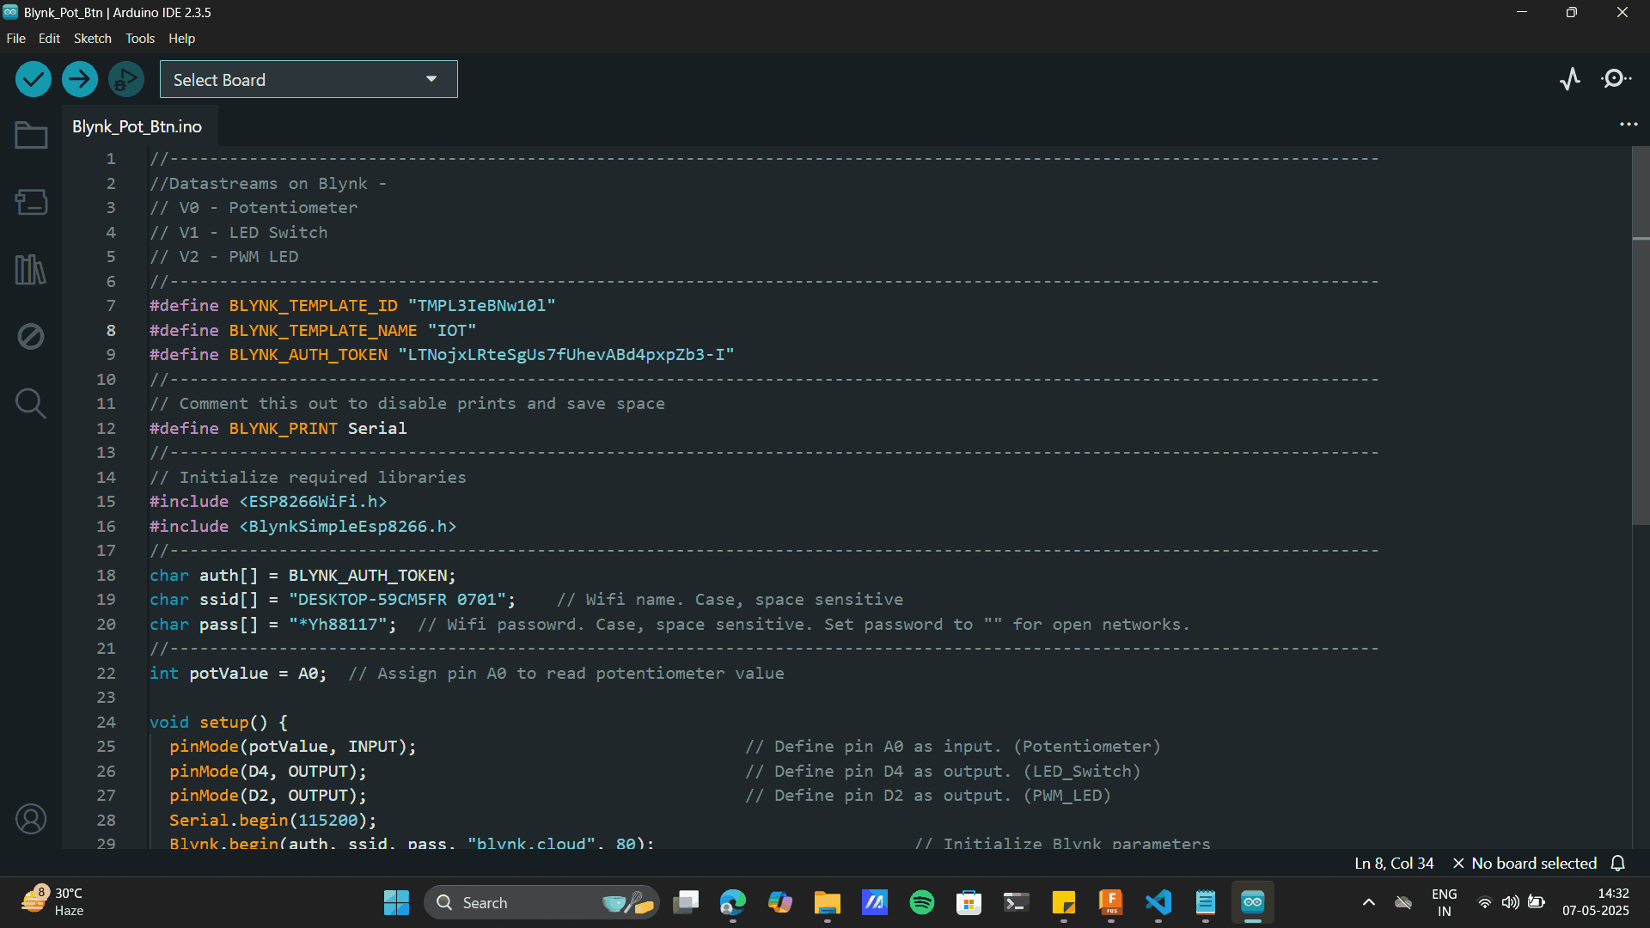Click line number 12 in the gutter
Viewport: 1650px width, 928px height.
coord(106,428)
